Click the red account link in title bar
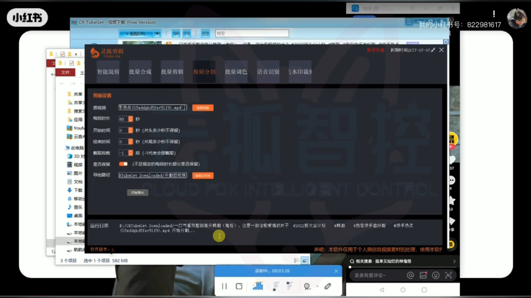The height and width of the screenshot is (298, 531). (x=376, y=50)
